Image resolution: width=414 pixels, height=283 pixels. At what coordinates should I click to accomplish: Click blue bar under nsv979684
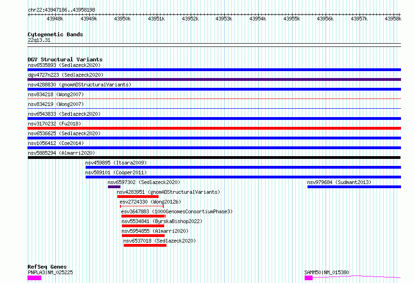click(354, 187)
